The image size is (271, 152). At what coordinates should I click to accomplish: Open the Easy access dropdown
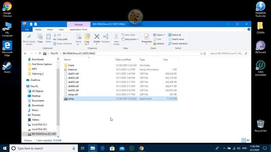click(130, 39)
